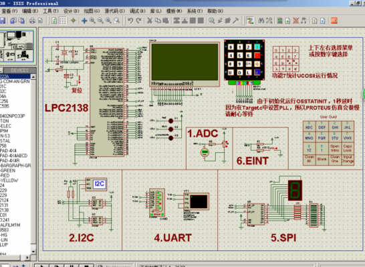The width and height of the screenshot is (365, 267).
Task: Select PAD-4X4ABCD in the devices list
Action: [x=14, y=156]
